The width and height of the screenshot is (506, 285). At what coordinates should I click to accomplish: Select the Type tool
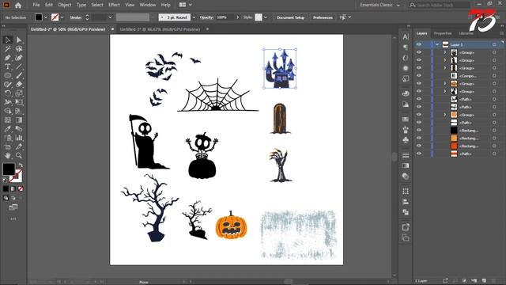tap(8, 66)
